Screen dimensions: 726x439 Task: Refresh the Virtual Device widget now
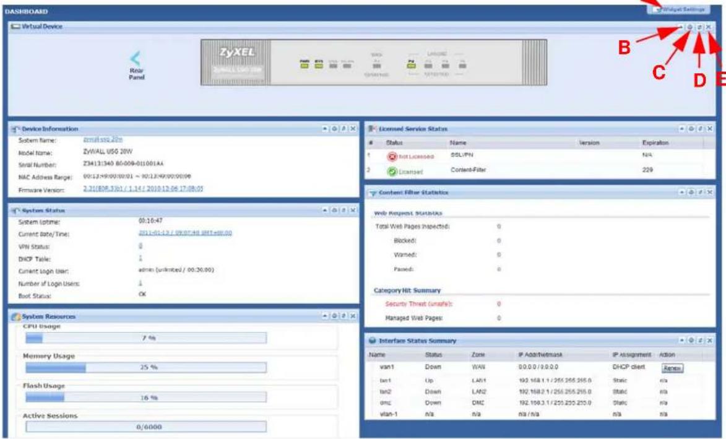[x=699, y=27]
